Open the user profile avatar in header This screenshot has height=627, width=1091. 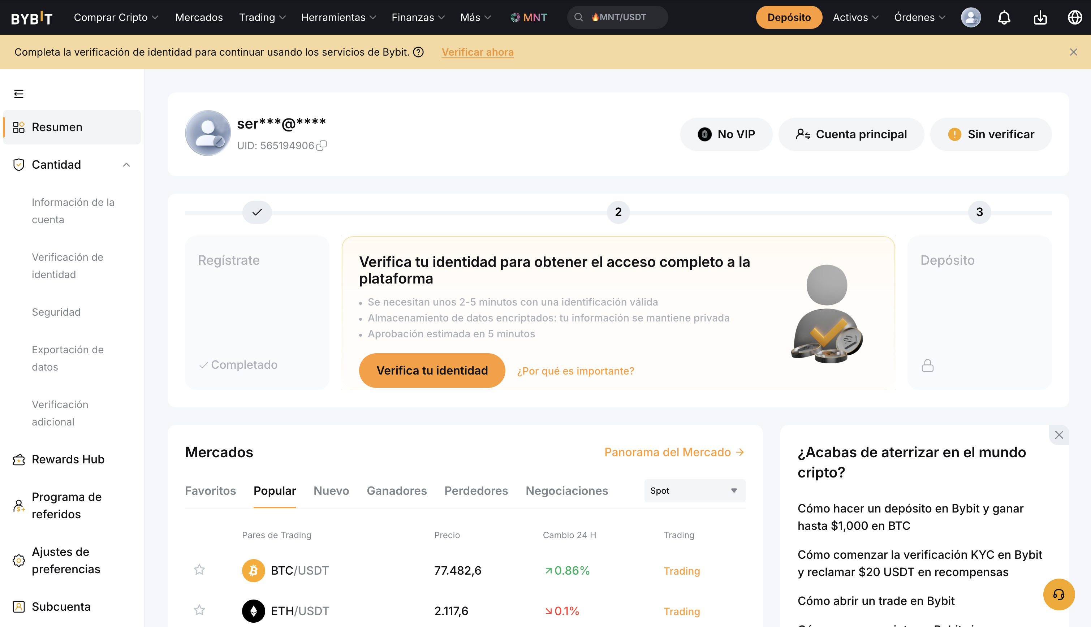tap(971, 17)
